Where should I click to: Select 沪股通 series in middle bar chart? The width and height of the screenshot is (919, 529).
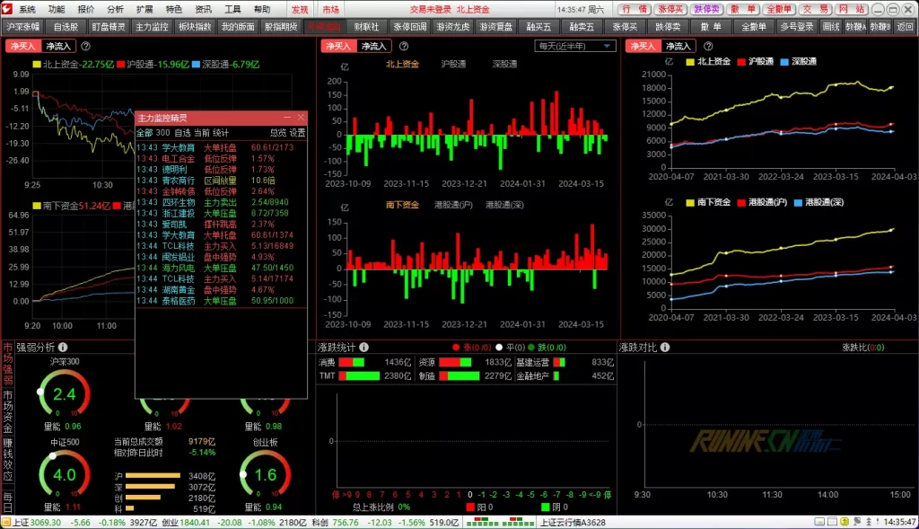click(454, 64)
